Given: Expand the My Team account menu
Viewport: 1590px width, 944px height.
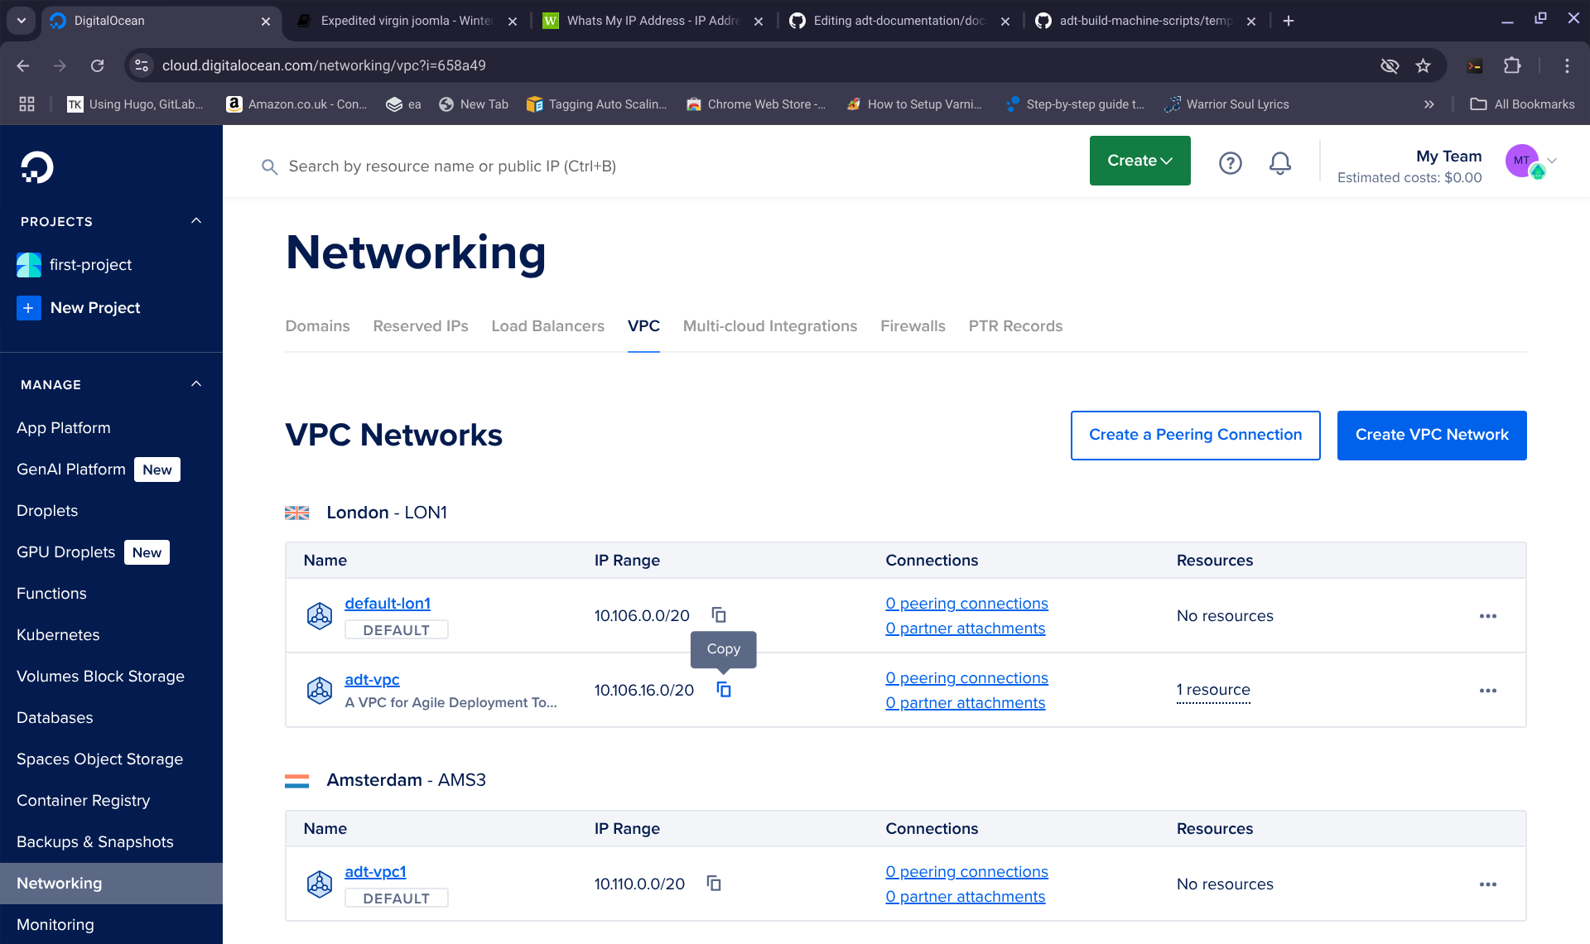Looking at the screenshot, I should tap(1552, 161).
